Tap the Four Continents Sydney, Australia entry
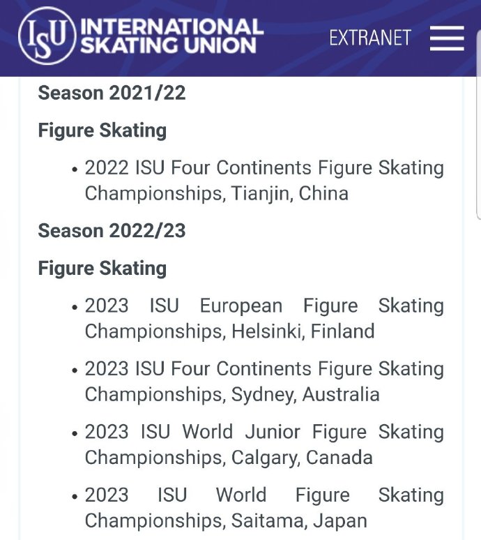This screenshot has height=540, width=481. click(264, 381)
